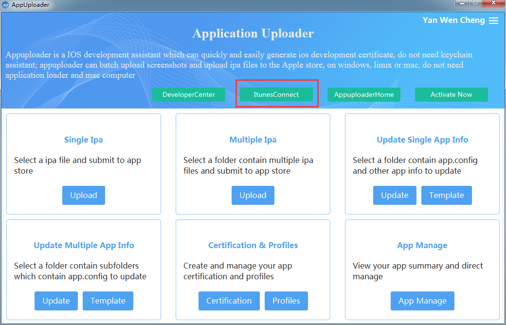Viewport: 506px width, 325px height.
Task: Click the AppUploader AU title bar icon
Action: [5, 4]
